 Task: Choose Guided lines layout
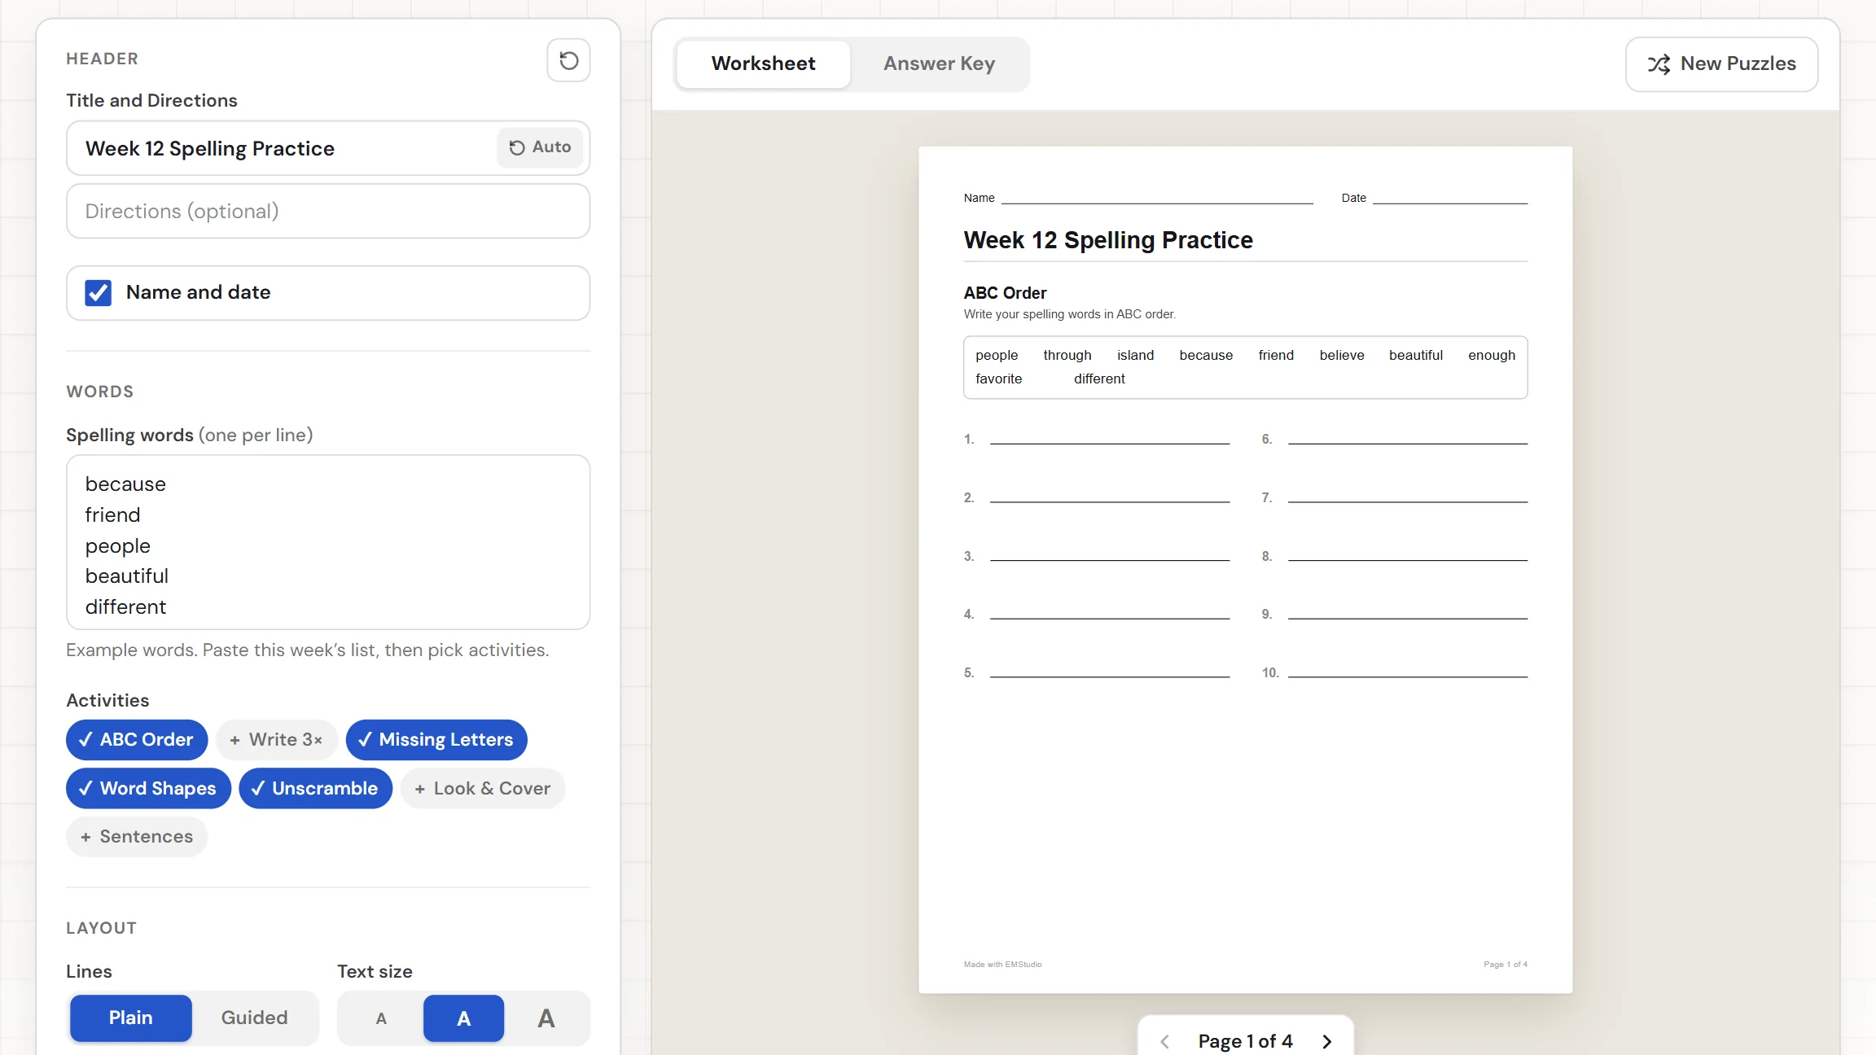254,1018
